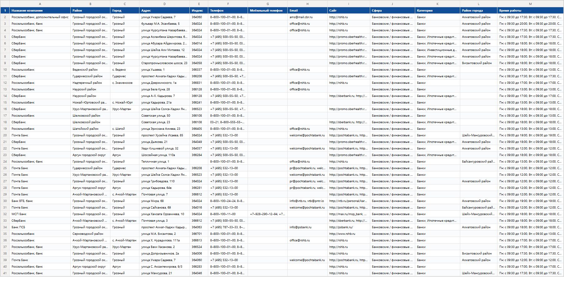
Task: Select address 'улица Мамсурова, 21'
Action: coord(164,273)
